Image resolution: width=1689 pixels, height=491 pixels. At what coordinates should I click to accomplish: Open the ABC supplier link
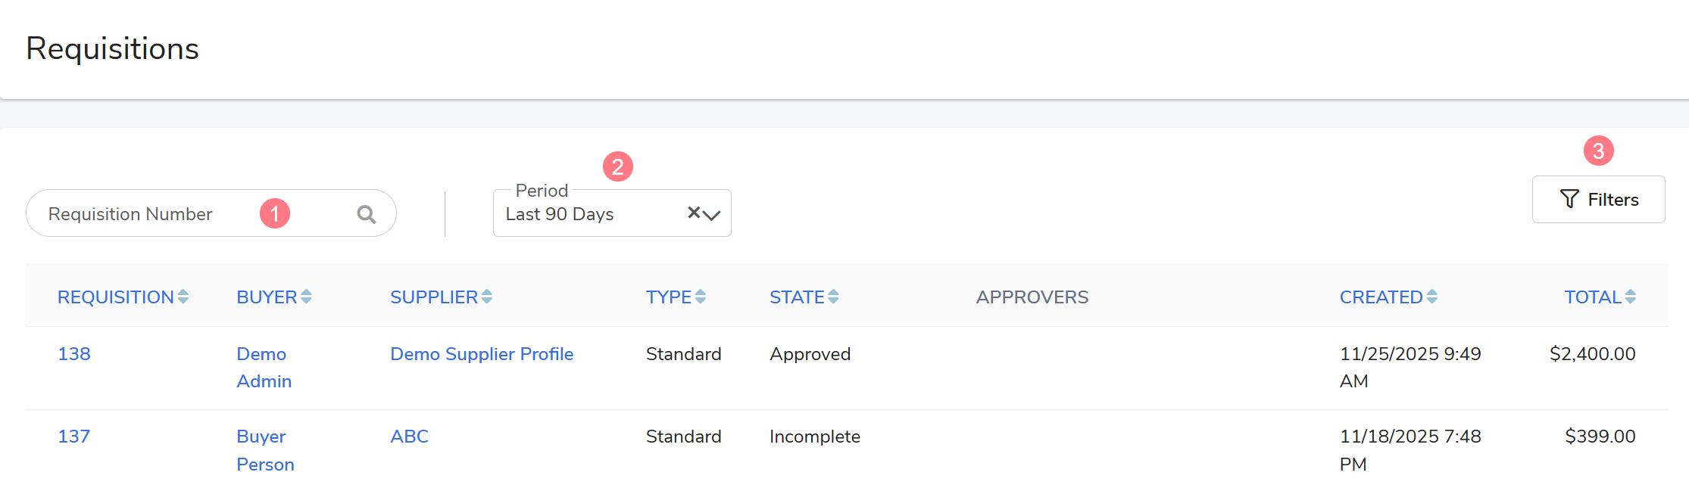coord(409,437)
